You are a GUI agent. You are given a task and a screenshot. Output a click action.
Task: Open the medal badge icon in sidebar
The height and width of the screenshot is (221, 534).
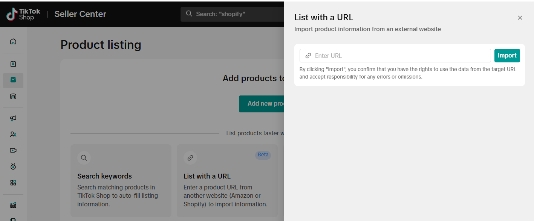pos(13,167)
